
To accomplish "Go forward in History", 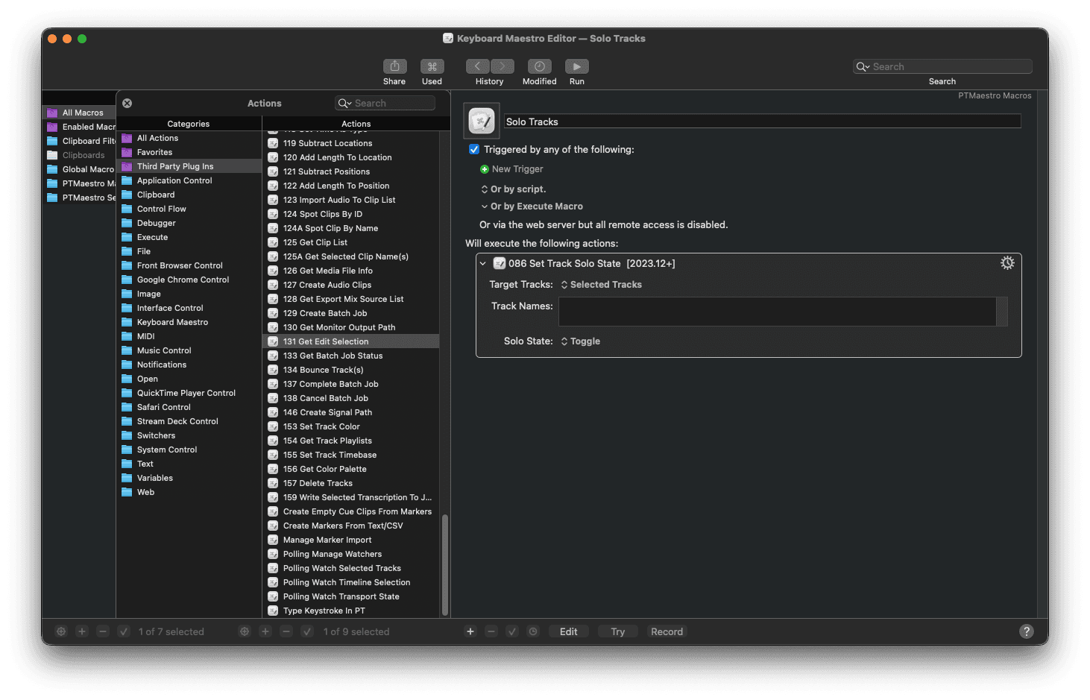I will coord(503,66).
